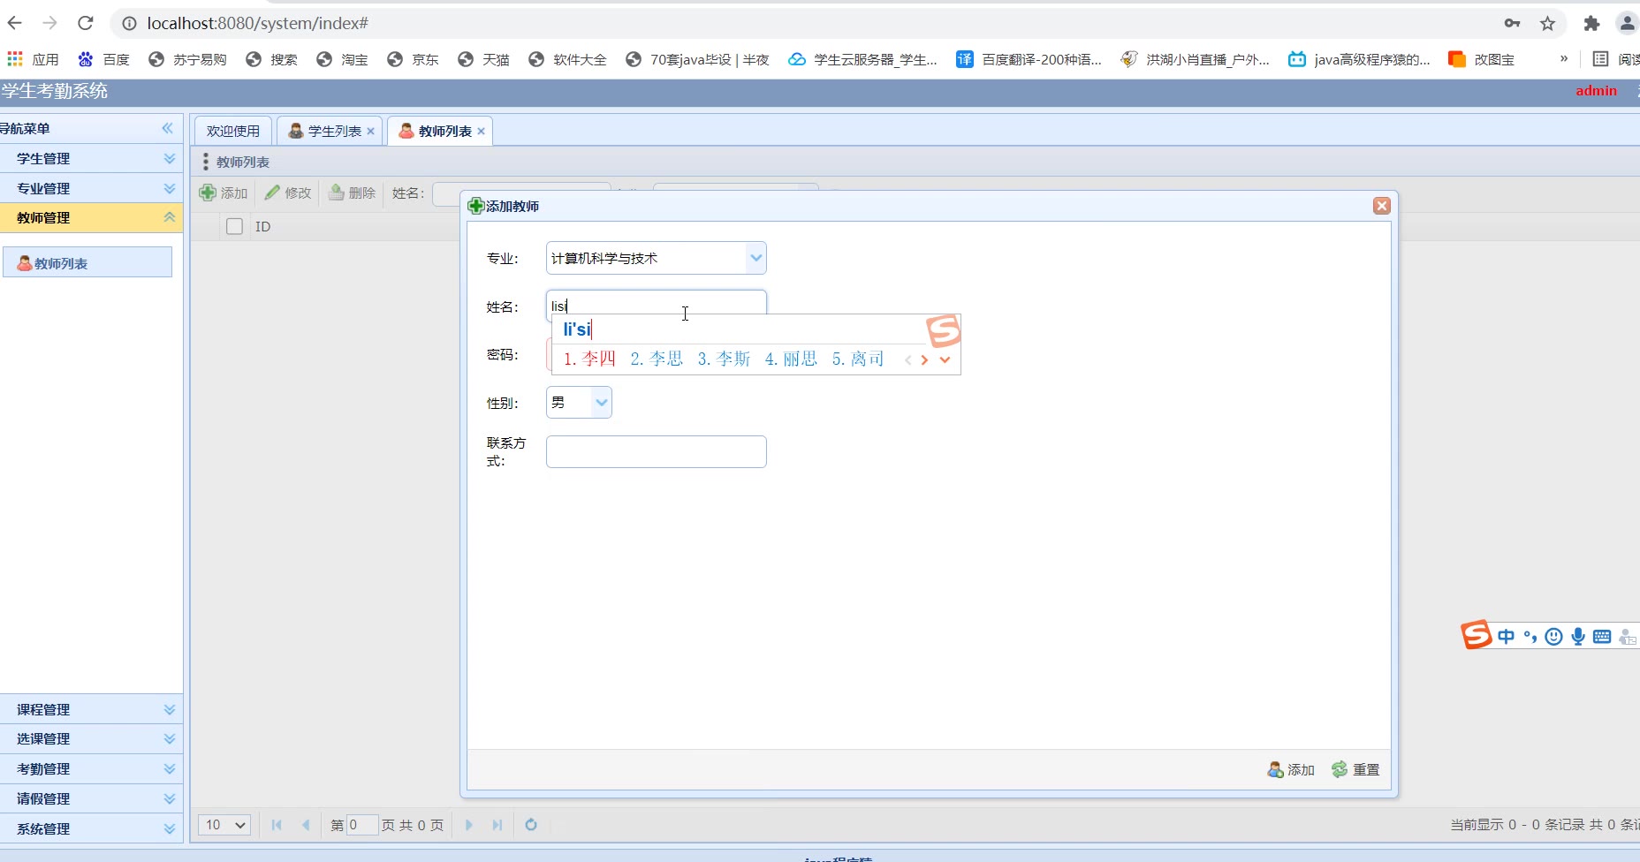Screen dimensions: 1640x862
Task: Click the reset icon in the dialog footer
Action: [1340, 769]
